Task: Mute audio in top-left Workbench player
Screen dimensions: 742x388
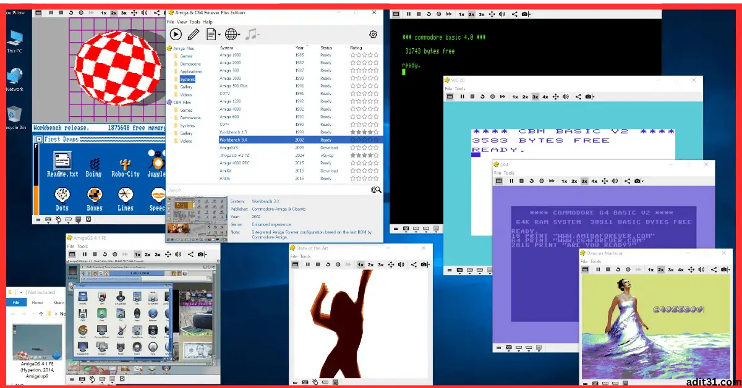Action: tap(144, 12)
